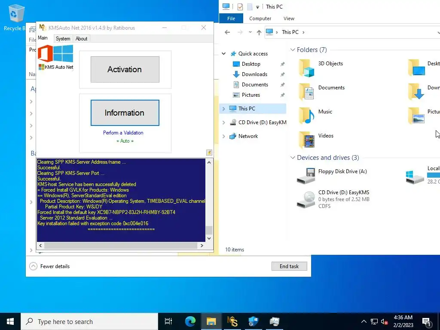Select Downloads in Quick access
Screen dimensions: 440x330
pos(254,74)
